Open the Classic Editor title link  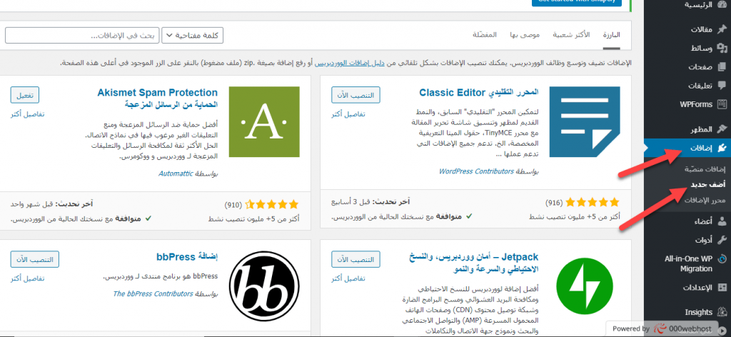(x=479, y=92)
